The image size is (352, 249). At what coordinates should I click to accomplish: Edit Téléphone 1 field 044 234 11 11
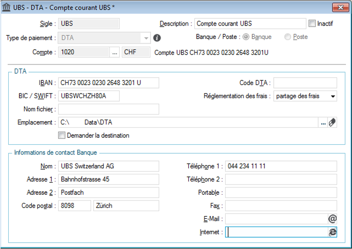[281, 166]
